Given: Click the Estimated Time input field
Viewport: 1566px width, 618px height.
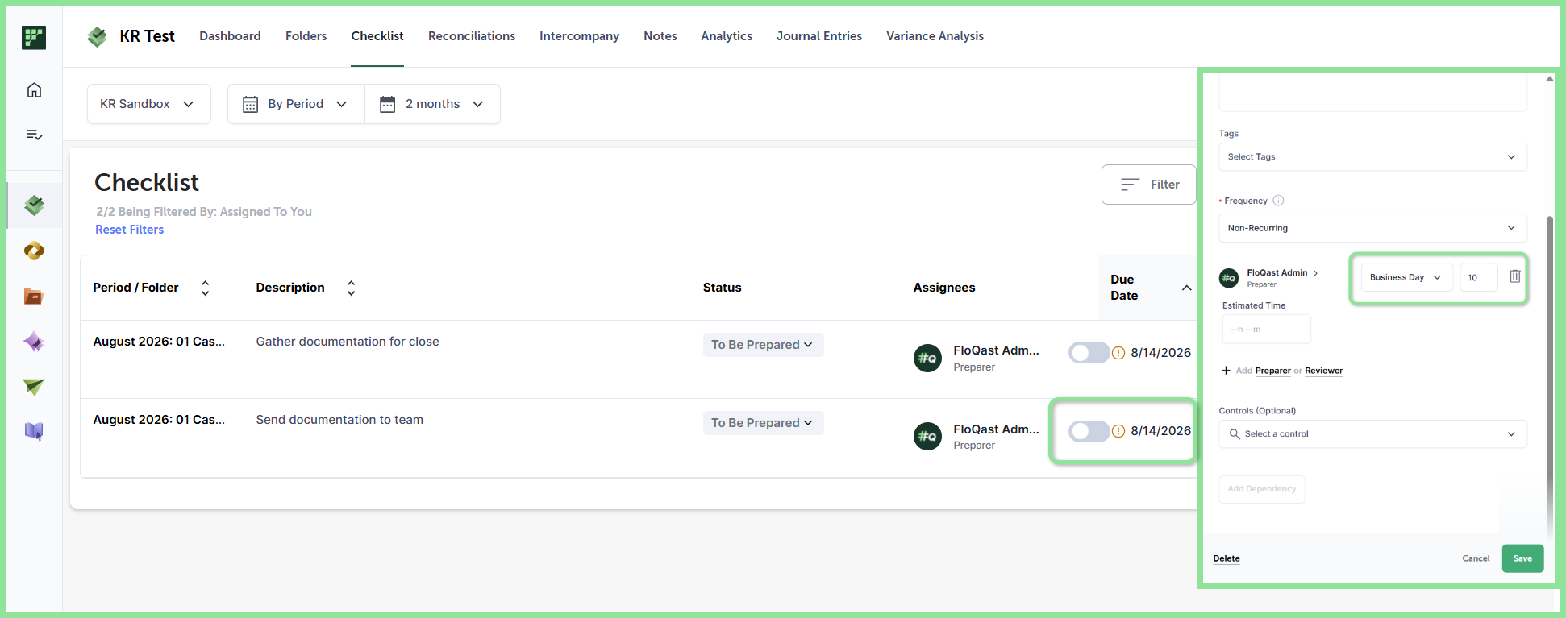Looking at the screenshot, I should 1266,329.
